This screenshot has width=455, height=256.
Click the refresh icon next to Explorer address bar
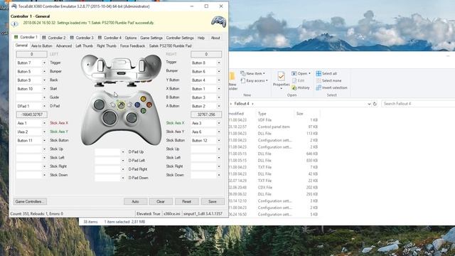(375, 104)
